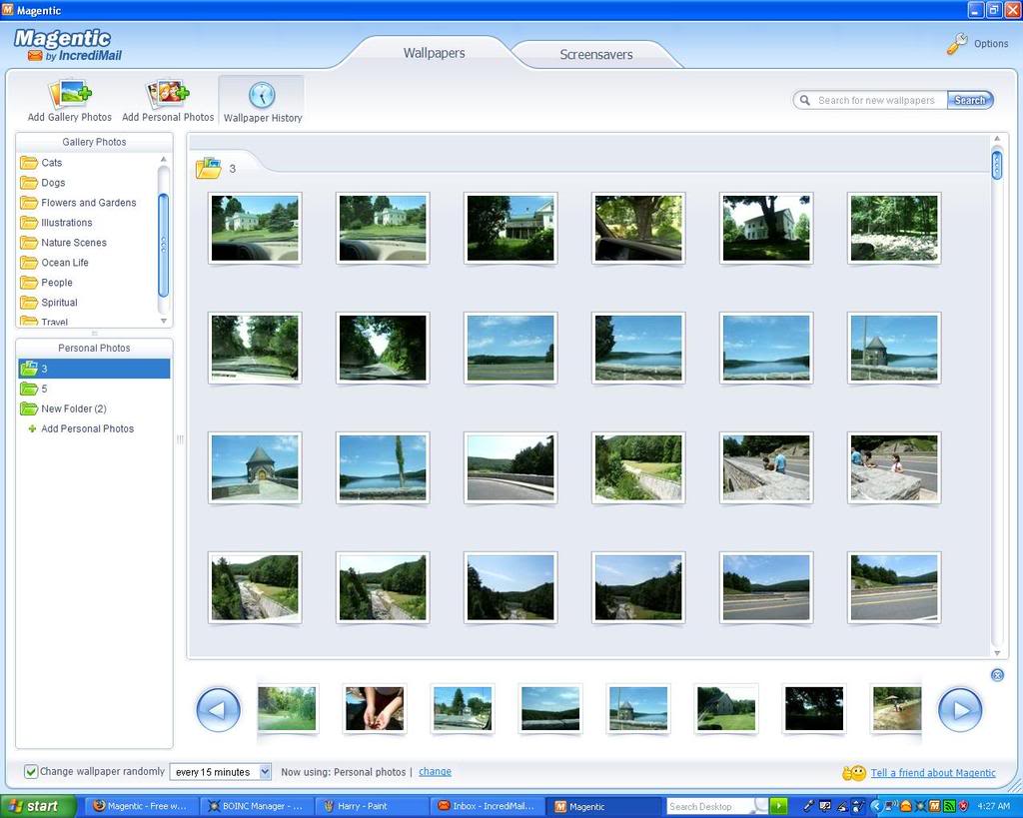
Task: Switch to Harry - Paint taskbar window
Action: tap(371, 806)
